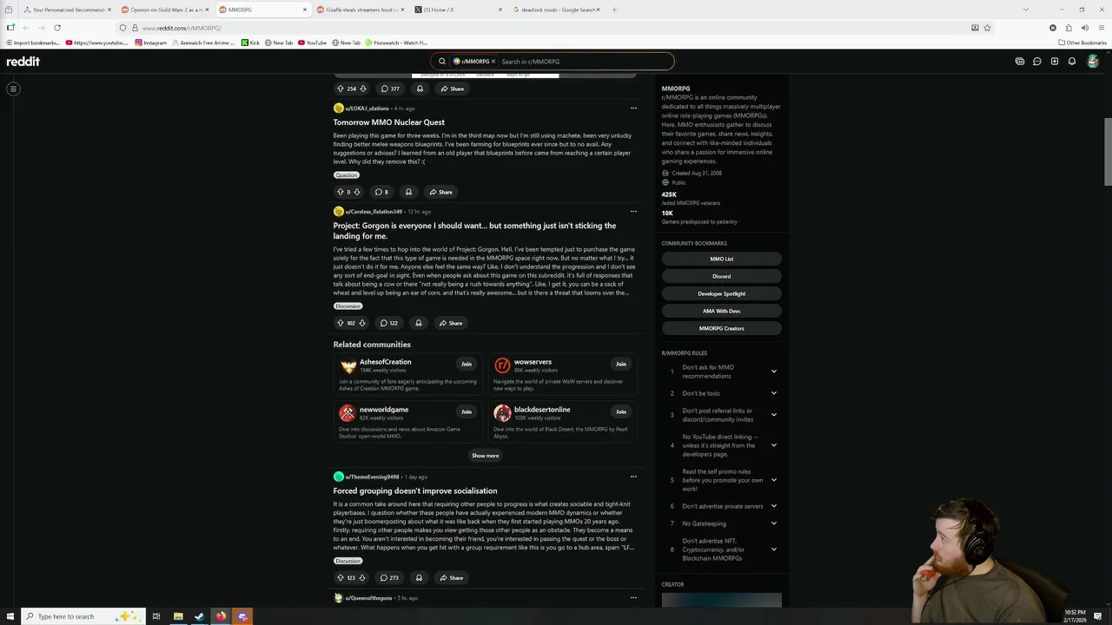
Task: Remove the r/MMORPG search filter chip
Action: pyautogui.click(x=493, y=62)
